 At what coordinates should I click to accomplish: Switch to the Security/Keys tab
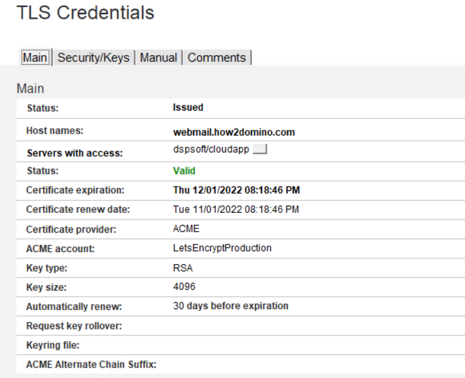pyautogui.click(x=93, y=57)
